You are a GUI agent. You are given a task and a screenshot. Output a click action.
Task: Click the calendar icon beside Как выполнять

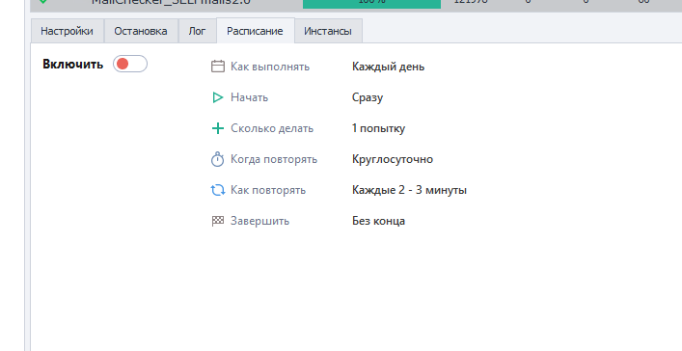point(217,67)
